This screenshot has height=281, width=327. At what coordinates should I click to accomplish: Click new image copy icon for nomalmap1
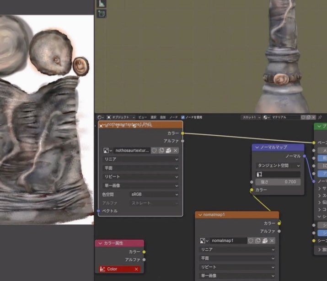(258, 241)
